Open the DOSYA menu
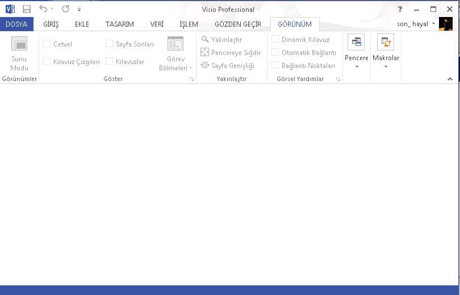Viewport: 460px width, 295px height. pos(16,24)
